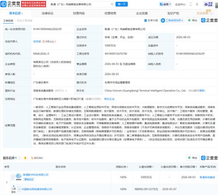
Task: Open the 股权结构 equity structure link
Action: pyautogui.click(x=37, y=158)
